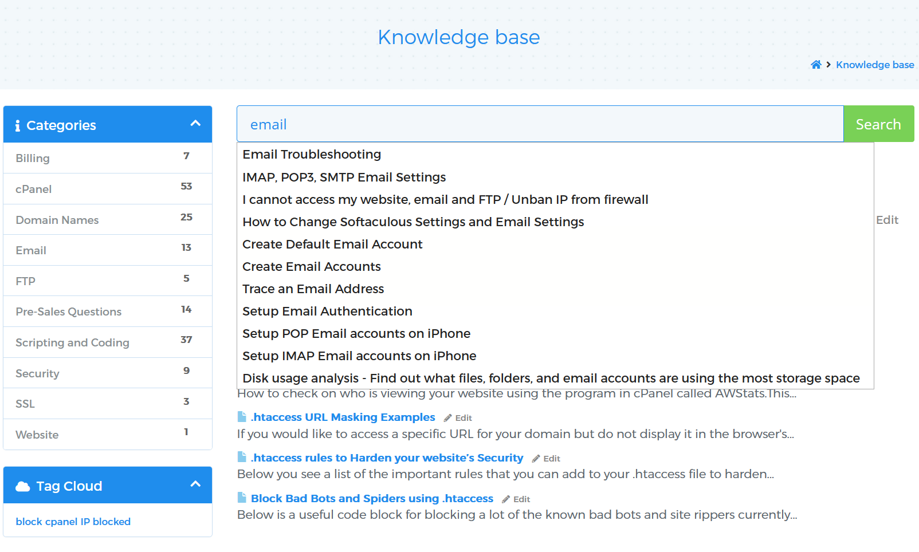Collapse the Categories panel

click(x=195, y=124)
